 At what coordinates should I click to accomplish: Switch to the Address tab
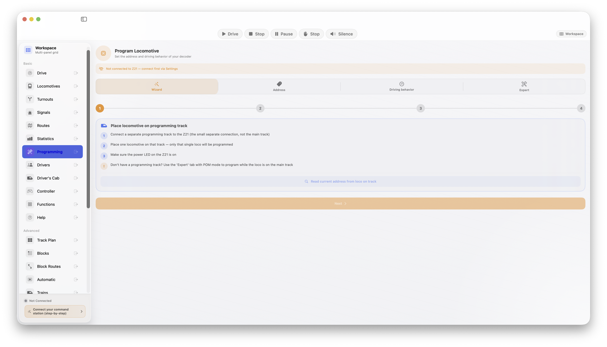point(279,87)
